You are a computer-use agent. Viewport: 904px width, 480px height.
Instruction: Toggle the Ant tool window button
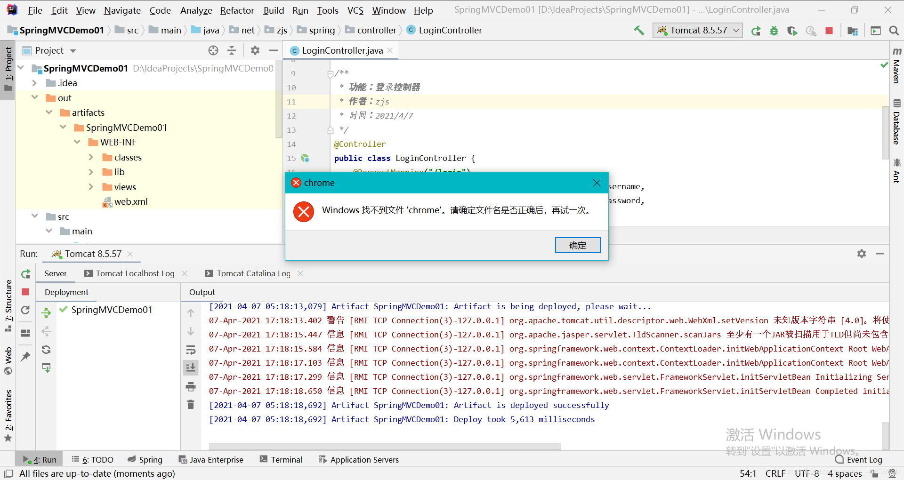(x=897, y=171)
